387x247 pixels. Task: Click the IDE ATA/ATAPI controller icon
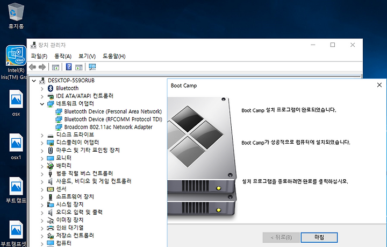coord(51,96)
